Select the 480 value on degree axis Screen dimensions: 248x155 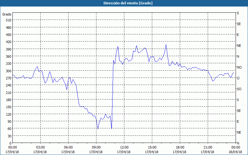9,28
